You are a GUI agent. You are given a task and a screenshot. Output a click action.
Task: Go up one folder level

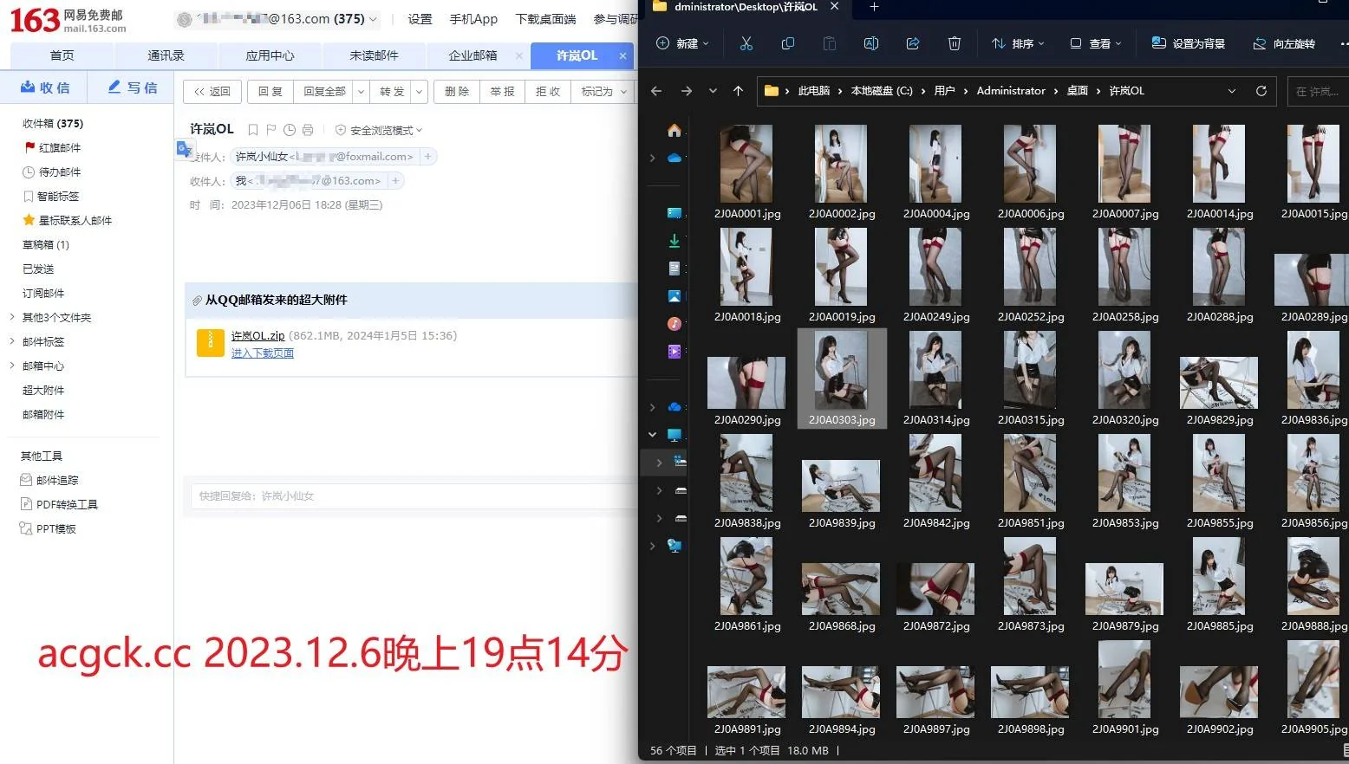[x=738, y=91]
